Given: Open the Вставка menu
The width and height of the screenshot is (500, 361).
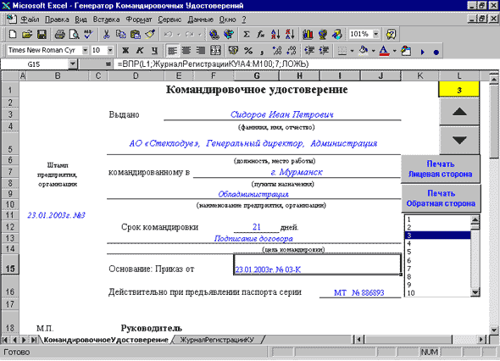Looking at the screenshot, I should pyautogui.click(x=106, y=19).
